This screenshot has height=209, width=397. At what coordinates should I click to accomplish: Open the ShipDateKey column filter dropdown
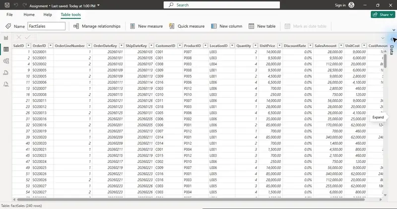click(151, 46)
